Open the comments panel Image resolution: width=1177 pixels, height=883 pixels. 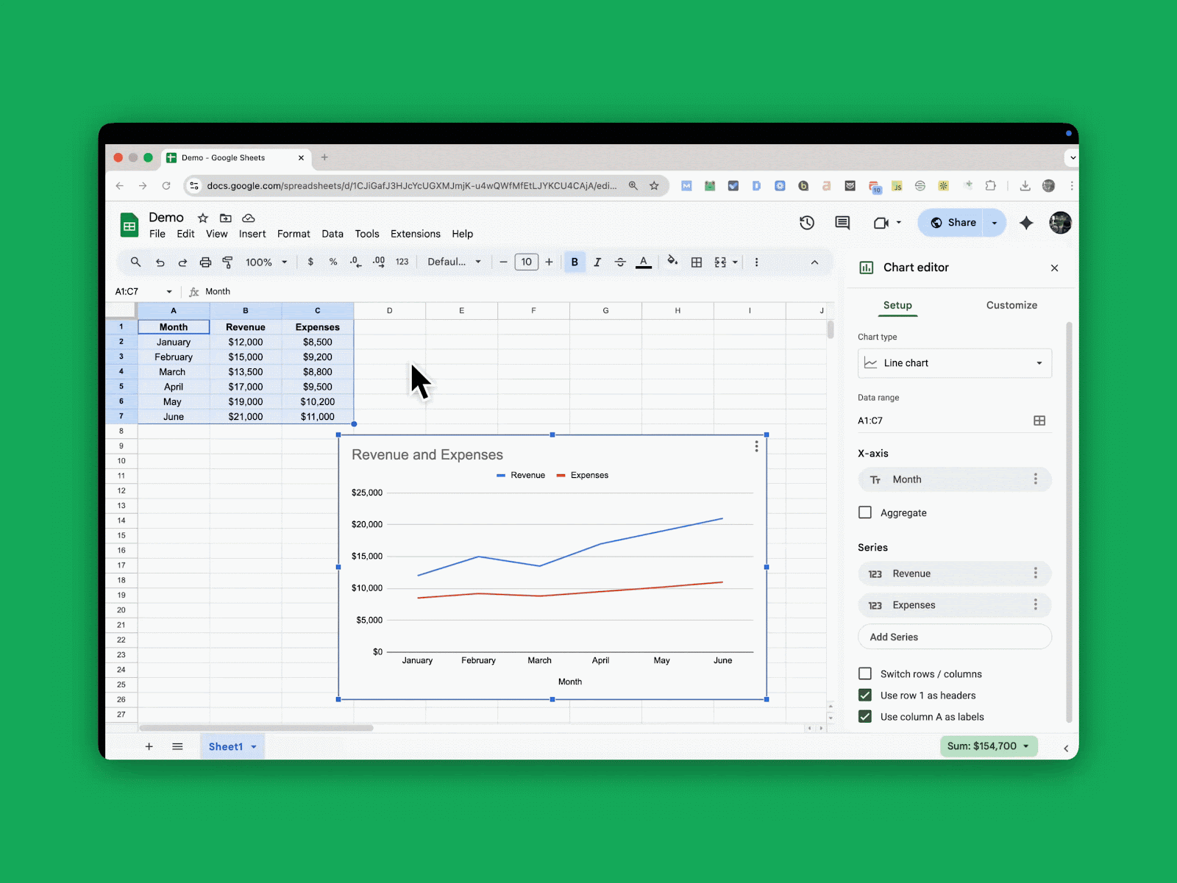(x=842, y=223)
